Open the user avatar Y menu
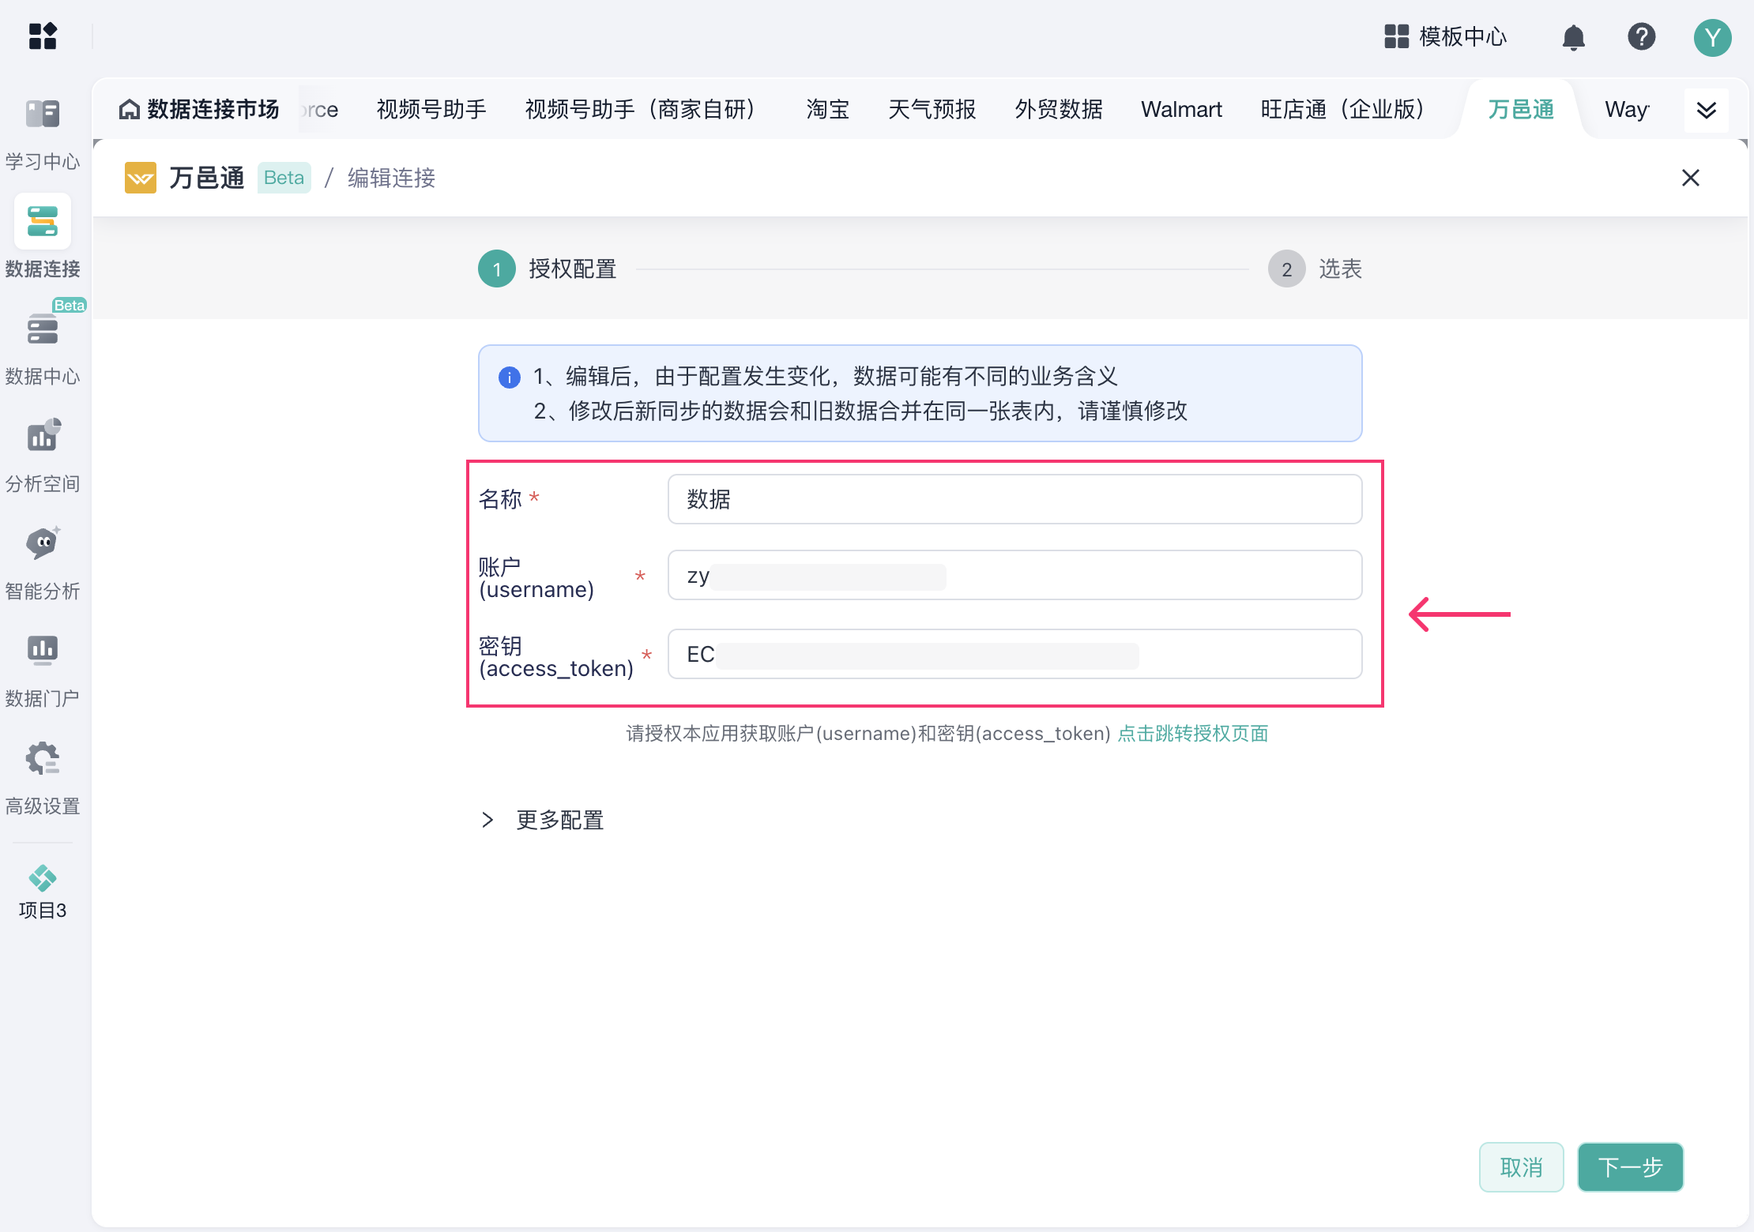Viewport: 1754px width, 1232px height. click(1712, 37)
